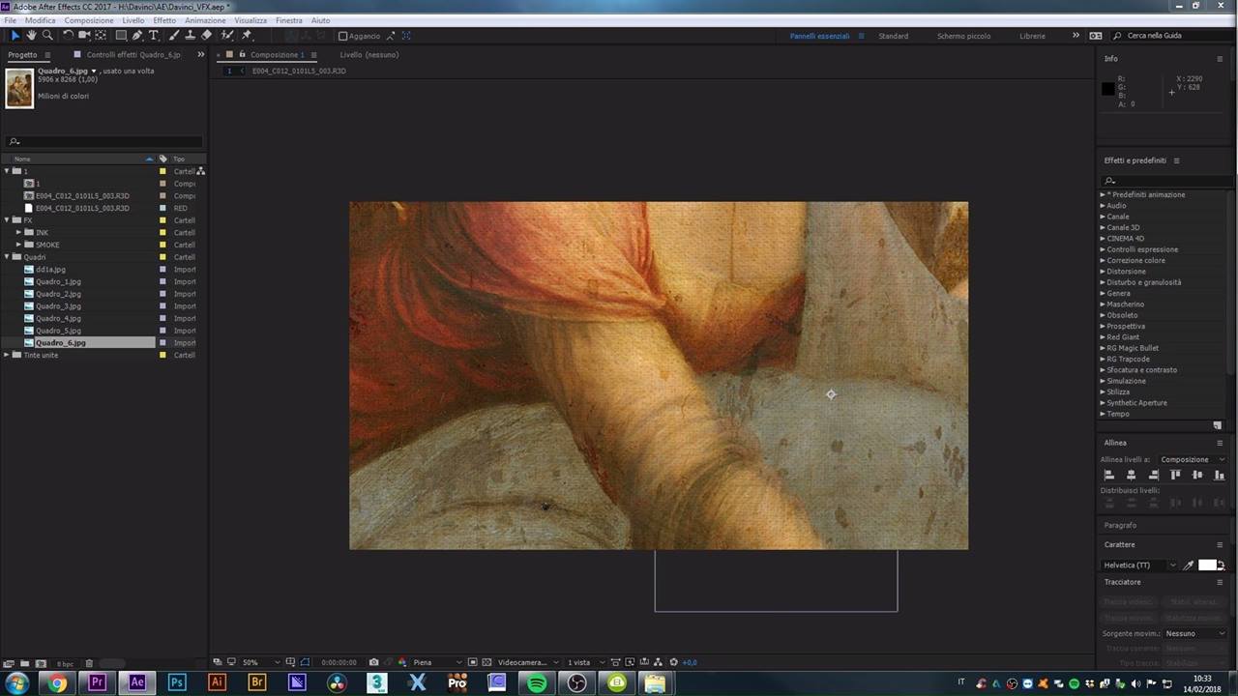
Task: Open the Allinea livelli a Composizione dropdown
Action: [x=1193, y=459]
